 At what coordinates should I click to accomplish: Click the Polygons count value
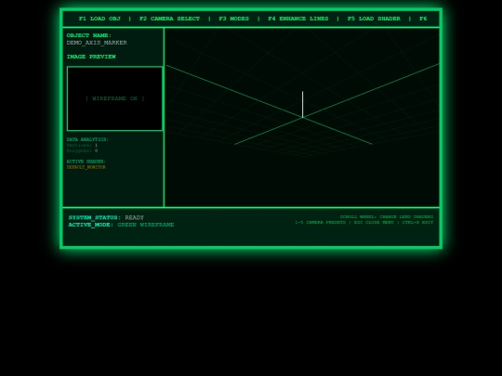pyautogui.click(x=96, y=150)
